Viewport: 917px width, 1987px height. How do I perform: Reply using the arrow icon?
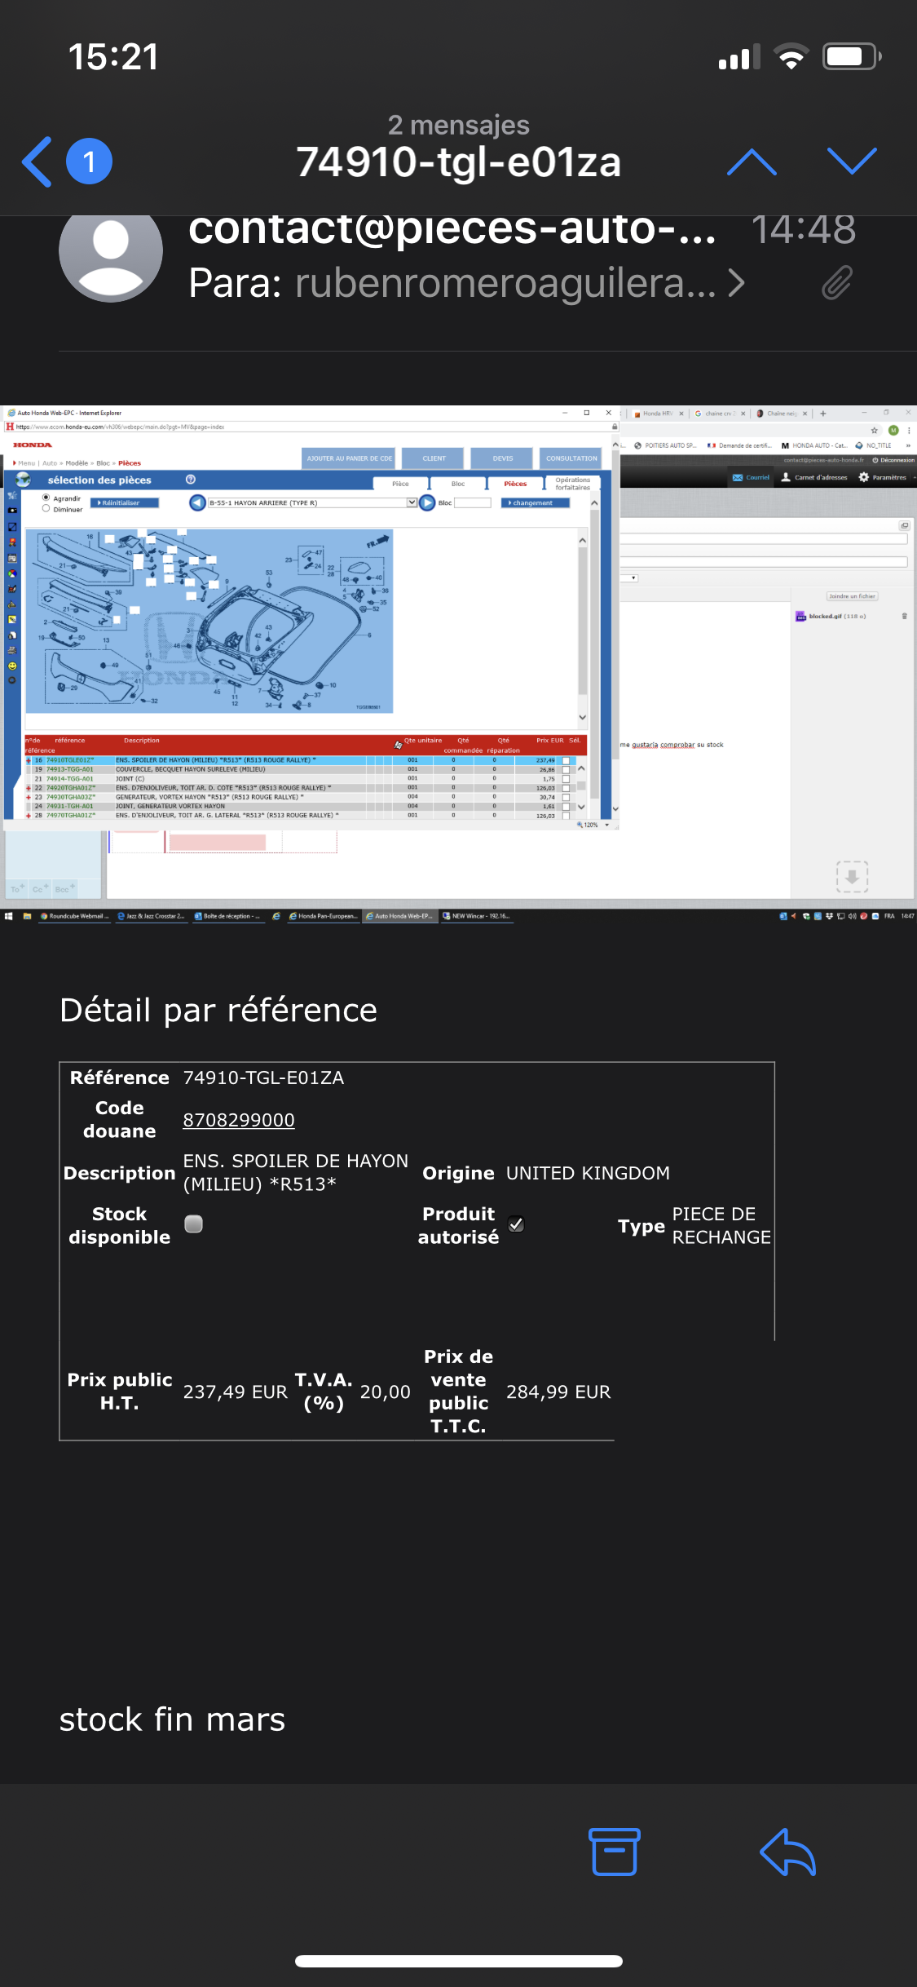[x=787, y=1852]
